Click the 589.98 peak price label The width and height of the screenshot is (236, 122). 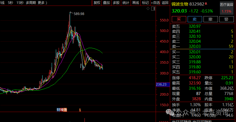tap(79, 14)
